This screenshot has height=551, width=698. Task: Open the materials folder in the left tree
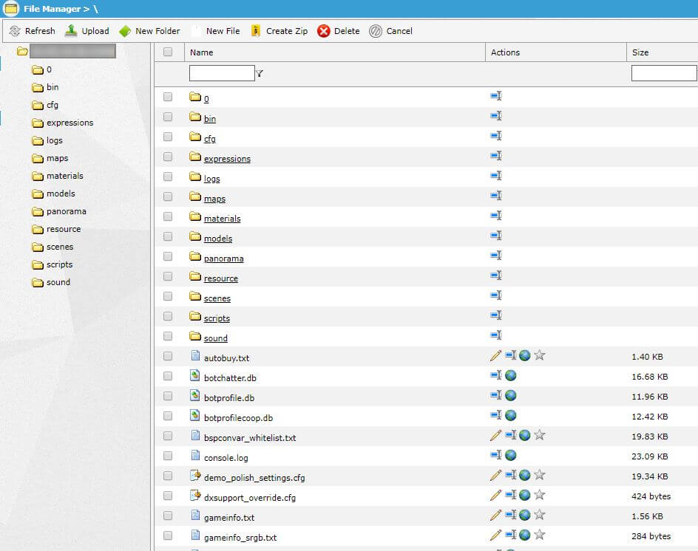tap(64, 176)
